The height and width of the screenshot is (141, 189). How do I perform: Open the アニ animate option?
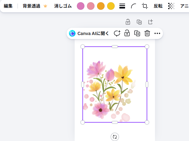pyautogui.click(x=184, y=6)
